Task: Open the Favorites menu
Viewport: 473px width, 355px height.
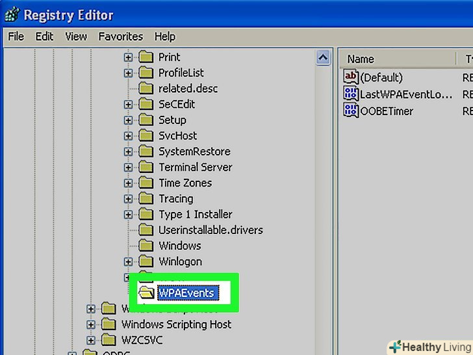Action: (x=121, y=36)
